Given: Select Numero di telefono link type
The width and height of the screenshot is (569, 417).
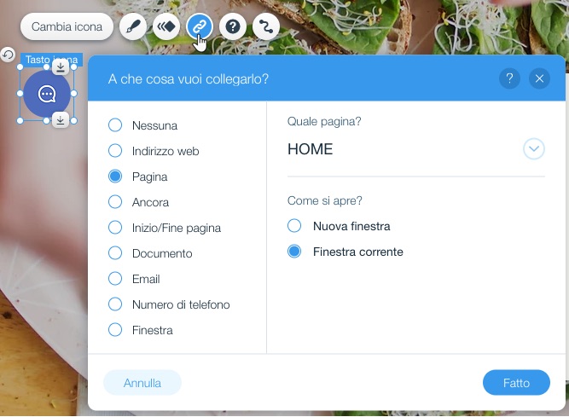Looking at the screenshot, I should pyautogui.click(x=169, y=304).
